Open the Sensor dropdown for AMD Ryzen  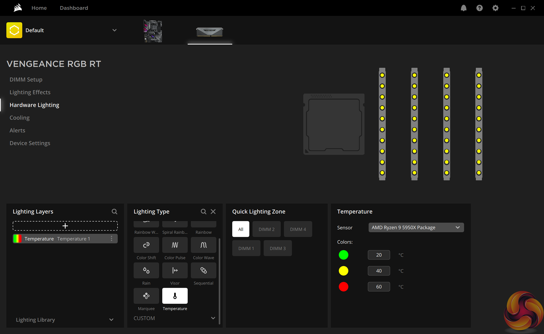click(x=416, y=227)
